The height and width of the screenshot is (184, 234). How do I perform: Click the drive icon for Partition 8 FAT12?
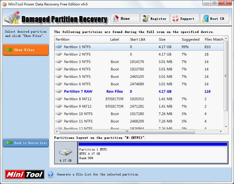point(58,99)
